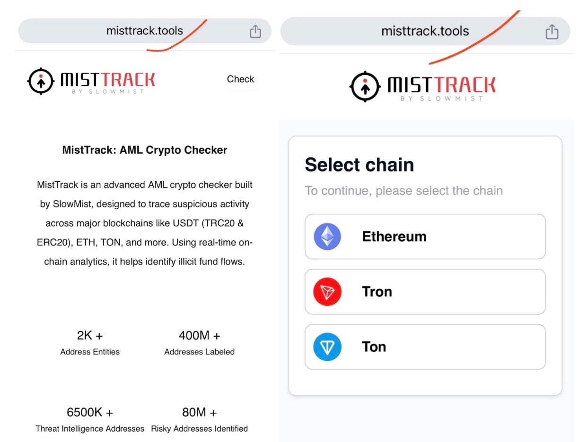Tap the left misttrack.tools address bar
Viewport: 579px width, 442px height.
[144, 30]
